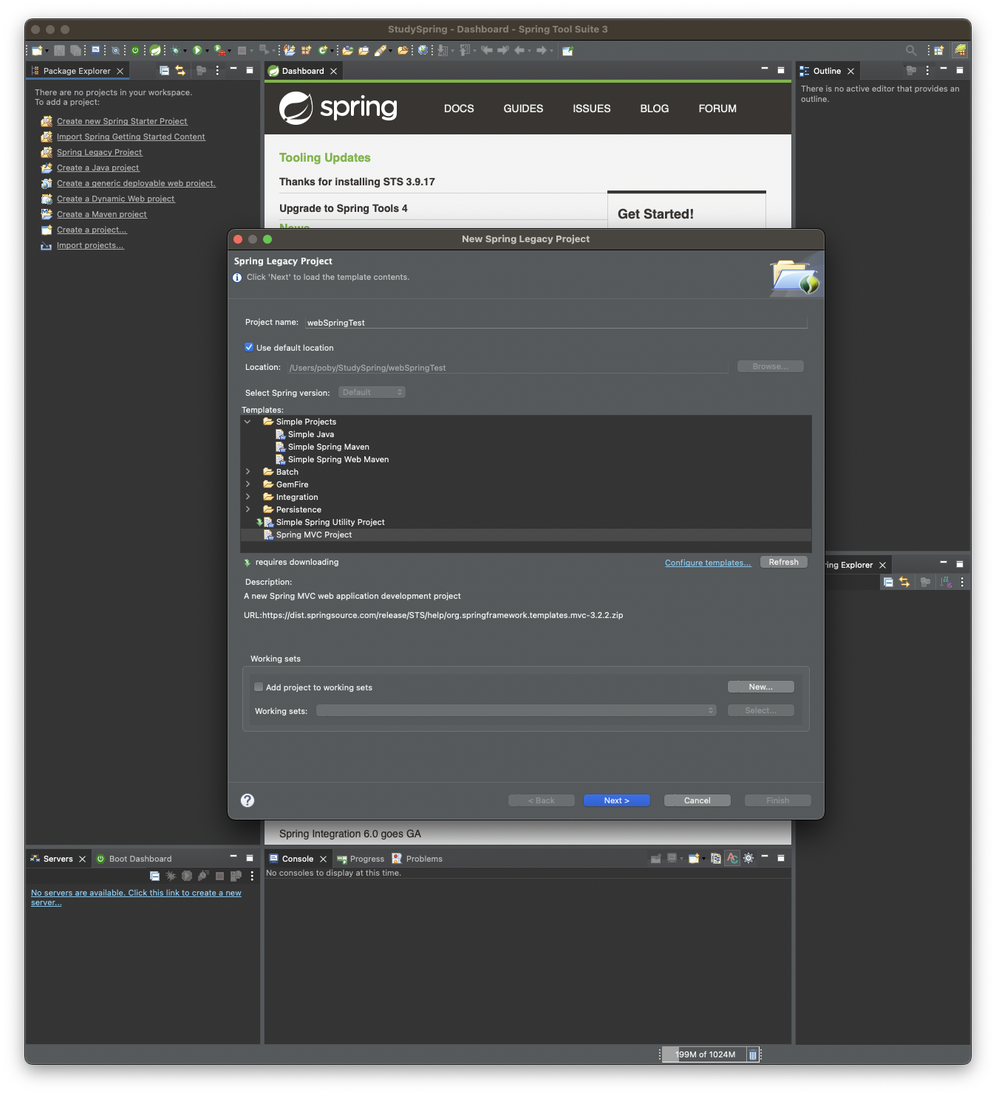996x1095 pixels.
Task: Click the Open Type folder icon in the toolbar
Action: (348, 51)
